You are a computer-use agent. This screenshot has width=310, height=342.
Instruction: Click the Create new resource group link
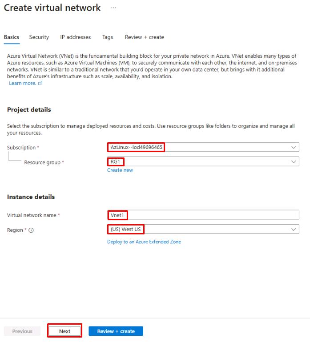coord(120,170)
